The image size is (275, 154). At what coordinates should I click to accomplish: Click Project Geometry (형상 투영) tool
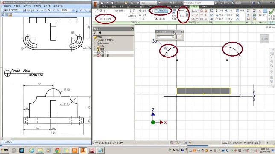[x=174, y=15]
